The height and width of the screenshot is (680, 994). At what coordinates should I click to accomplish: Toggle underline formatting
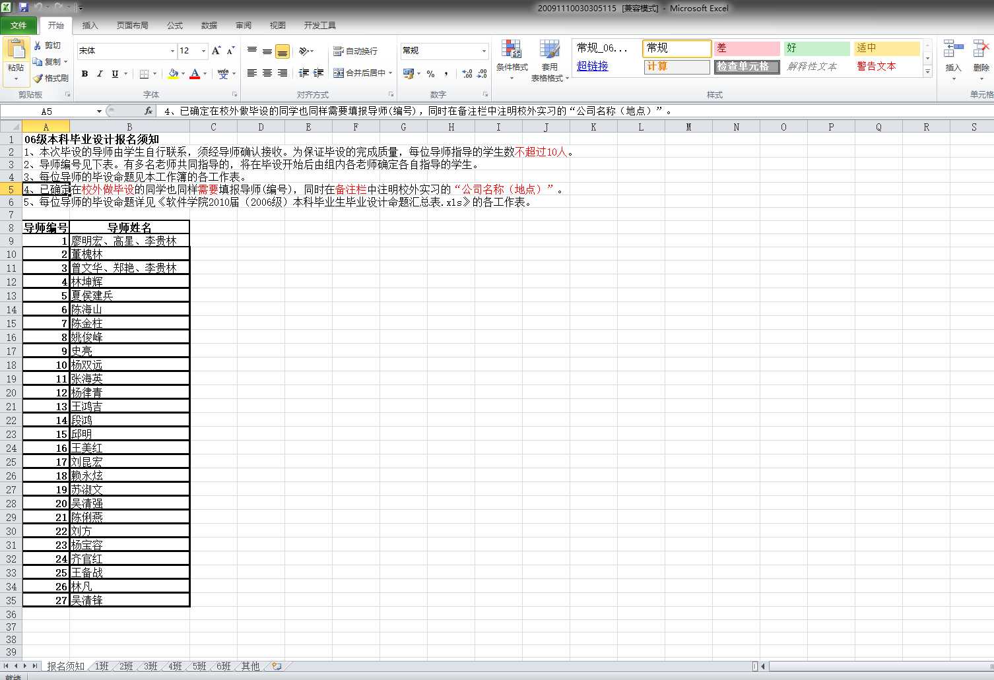pyautogui.click(x=115, y=74)
